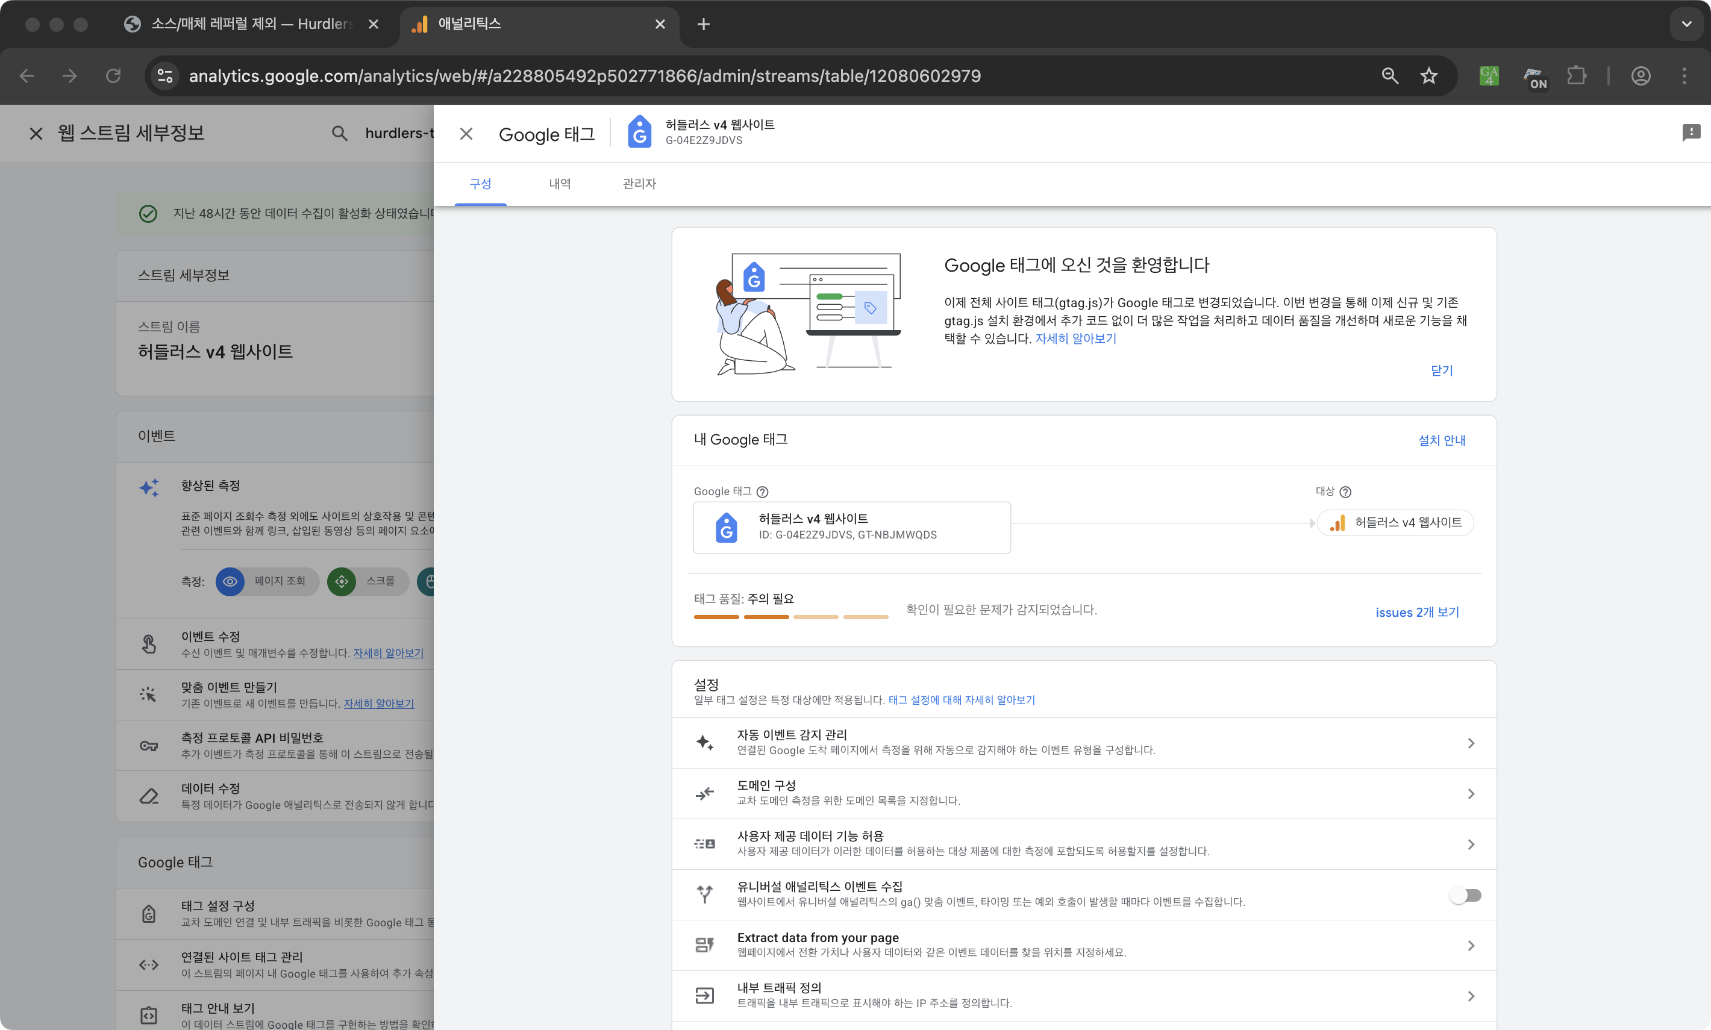Viewport: 1711px width, 1030px height.
Task: Toggle 유니버설 애널리틱스 이벤트 수집 switch
Action: point(1465,895)
